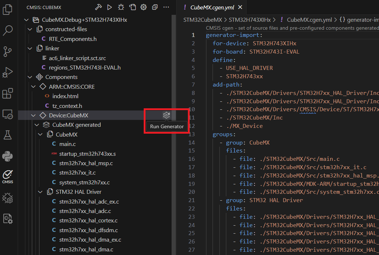Screen dimensions: 379x255
Task: Click the ellipsis for more CMSIS actions
Action: [x=166, y=7]
